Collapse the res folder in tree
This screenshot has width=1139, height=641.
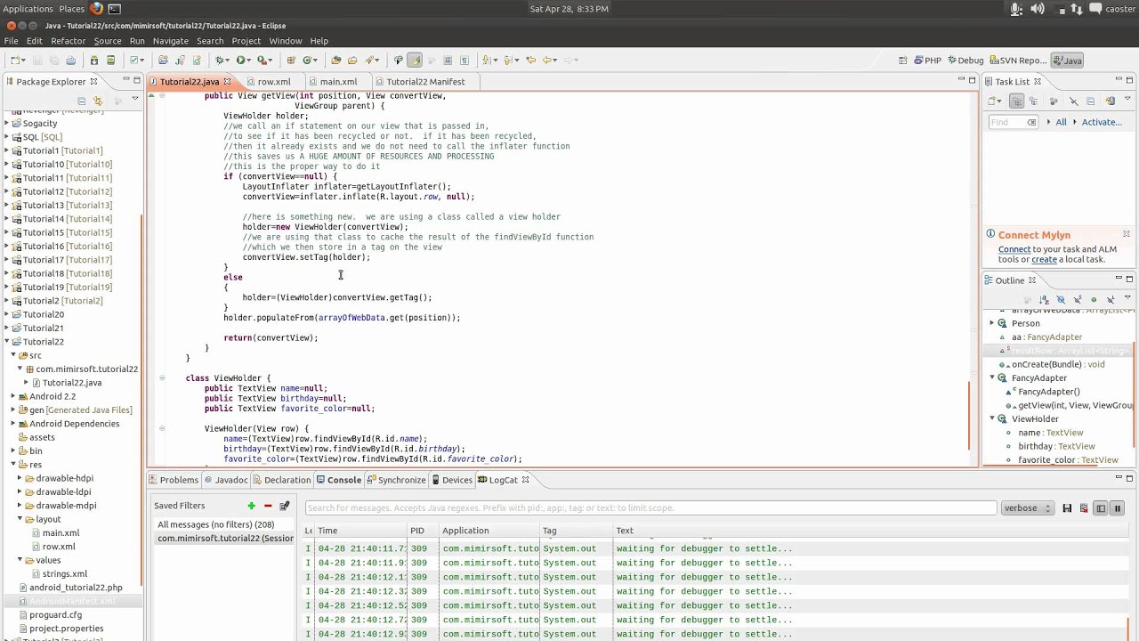click(x=13, y=465)
